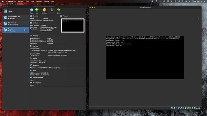Click the Discard toolbar arrow icon

(52, 10)
